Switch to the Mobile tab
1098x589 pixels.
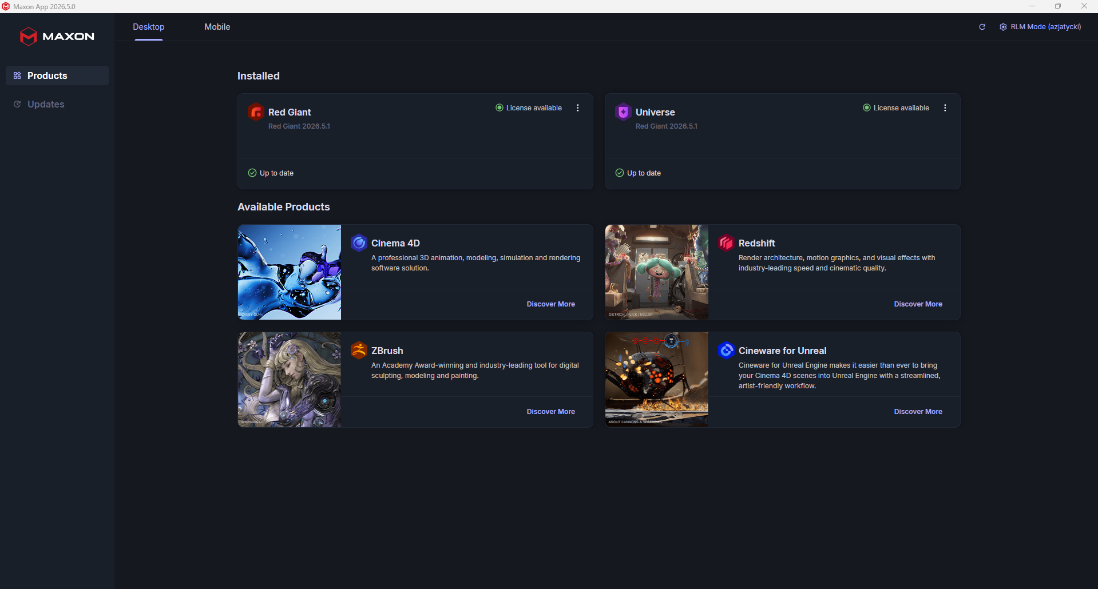(217, 27)
